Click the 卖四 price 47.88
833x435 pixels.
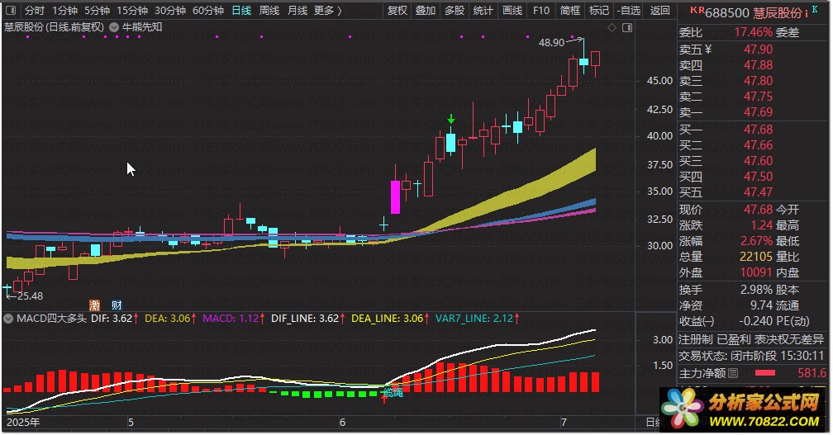click(x=758, y=65)
